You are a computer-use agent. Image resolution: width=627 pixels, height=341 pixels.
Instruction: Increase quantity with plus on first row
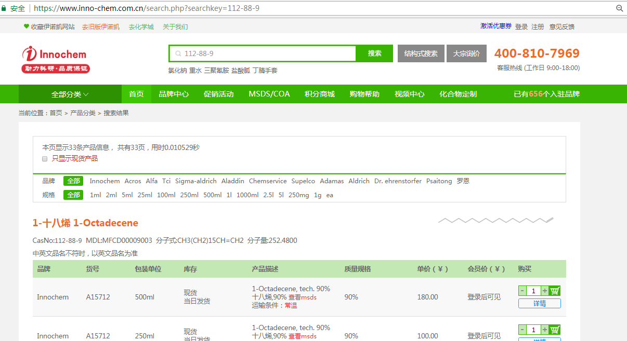point(544,291)
